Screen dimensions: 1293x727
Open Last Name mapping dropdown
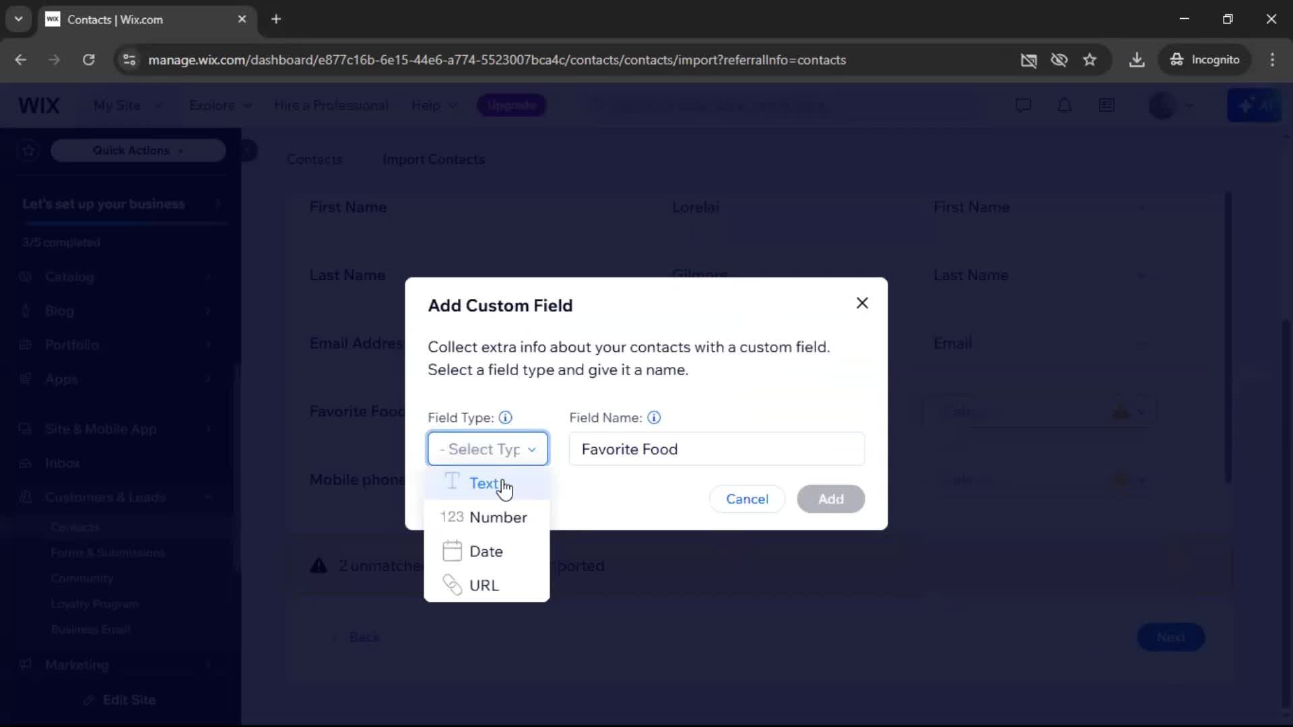[x=1039, y=275]
